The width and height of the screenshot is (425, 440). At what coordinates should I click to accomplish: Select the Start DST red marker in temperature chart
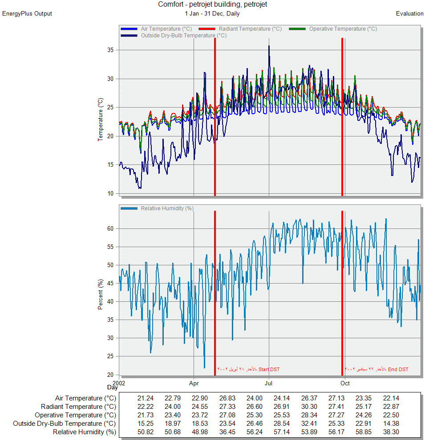coord(215,116)
